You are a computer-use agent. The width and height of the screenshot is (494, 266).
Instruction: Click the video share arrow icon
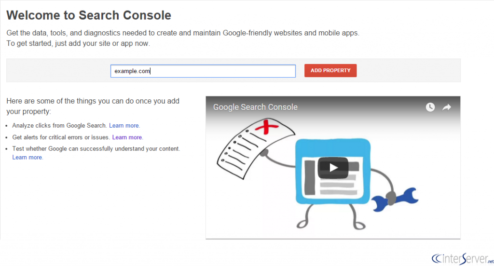pos(446,107)
